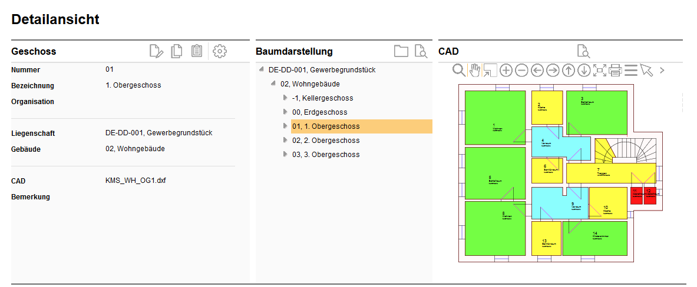The width and height of the screenshot is (697, 287).
Task: Click the edit Geschoss pencil icon
Action: point(156,52)
